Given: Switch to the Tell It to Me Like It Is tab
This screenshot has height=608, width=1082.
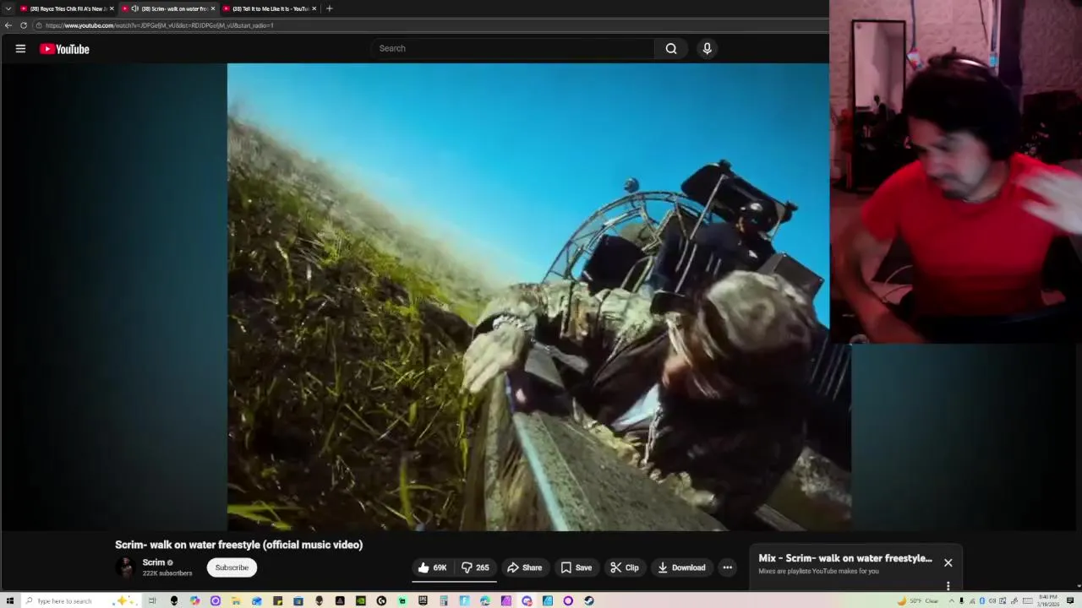Looking at the screenshot, I should click(x=270, y=8).
